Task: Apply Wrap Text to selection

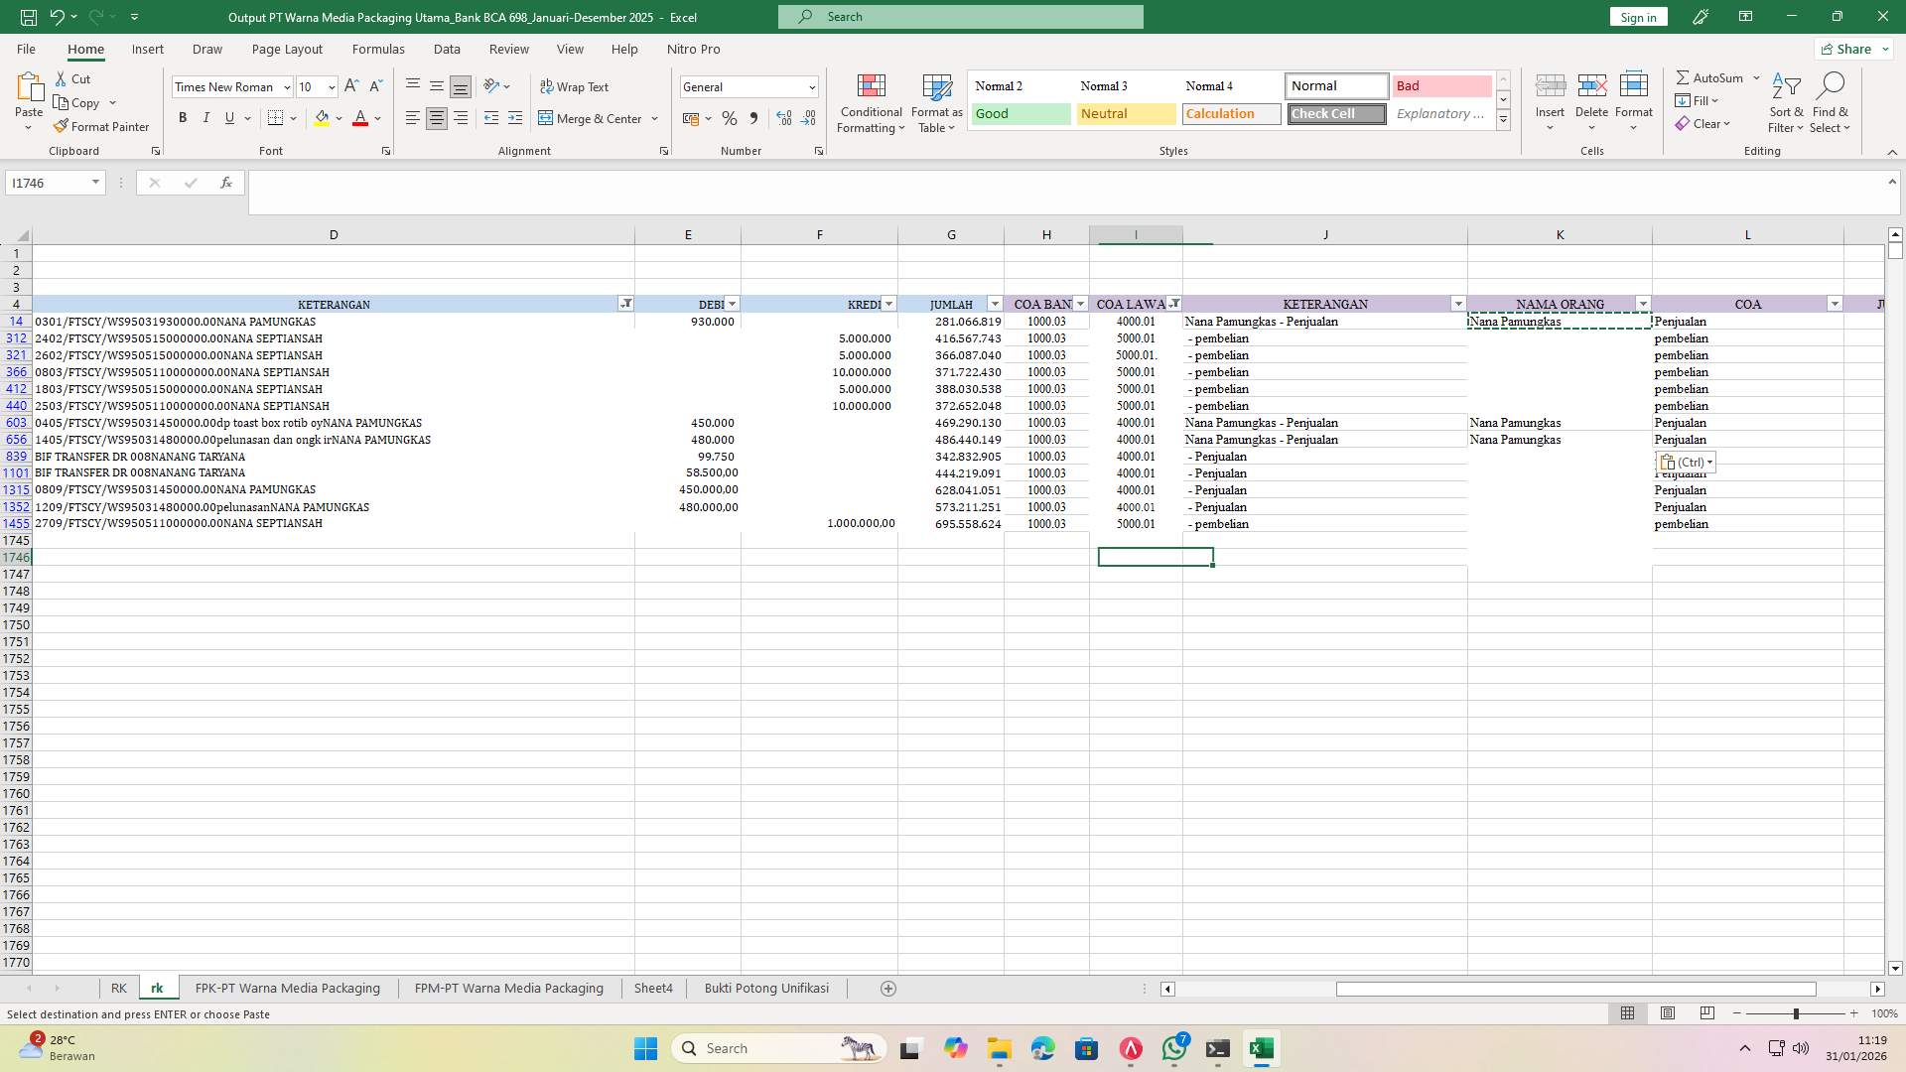Action: (576, 86)
